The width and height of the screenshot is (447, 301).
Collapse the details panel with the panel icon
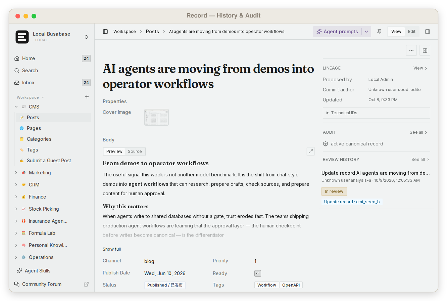425,50
